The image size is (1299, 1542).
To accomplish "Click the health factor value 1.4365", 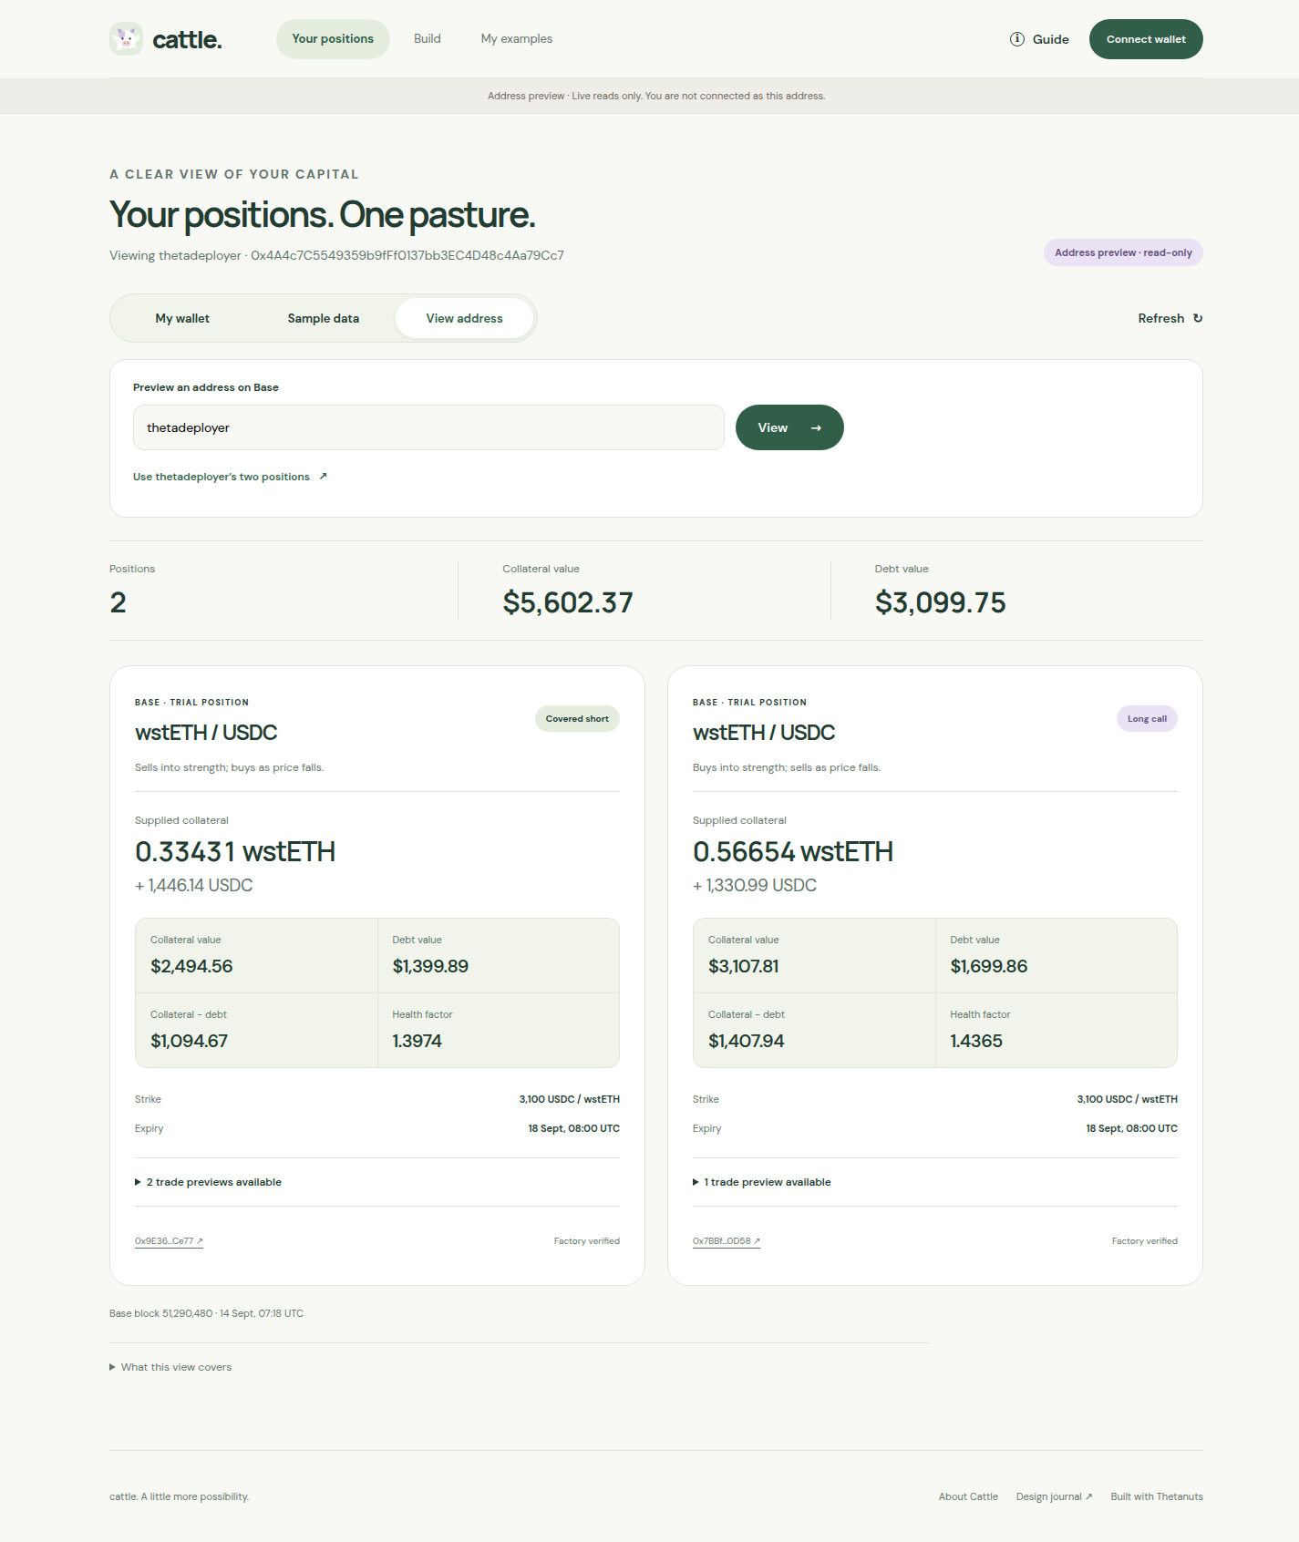I will pyautogui.click(x=976, y=1041).
